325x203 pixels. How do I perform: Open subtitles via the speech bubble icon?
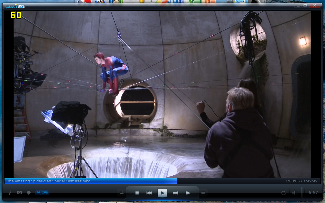coord(29,193)
